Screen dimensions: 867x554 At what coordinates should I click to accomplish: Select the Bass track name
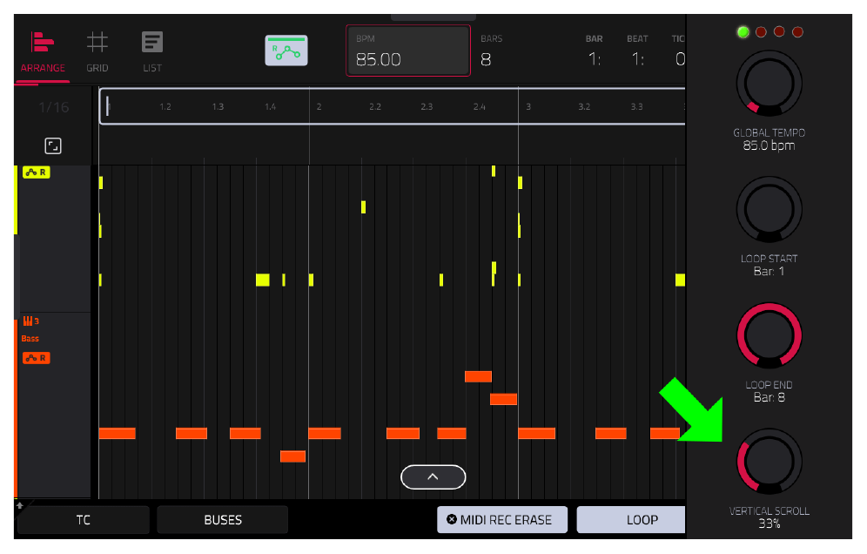point(30,338)
